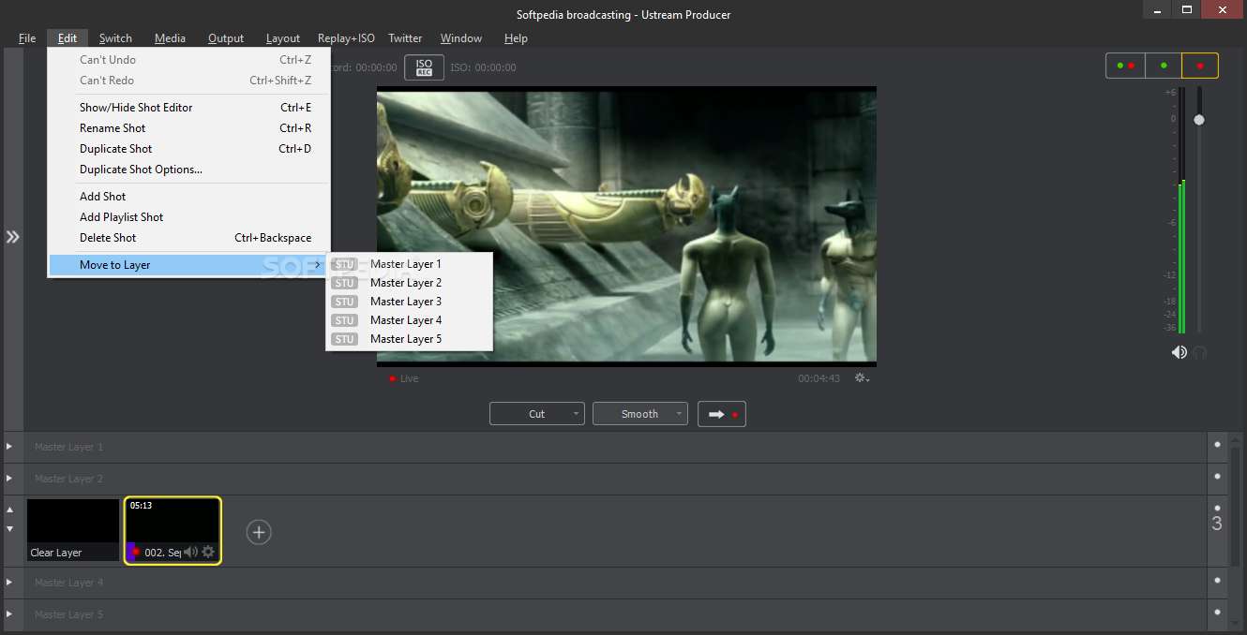Open the Help menu

[516, 38]
